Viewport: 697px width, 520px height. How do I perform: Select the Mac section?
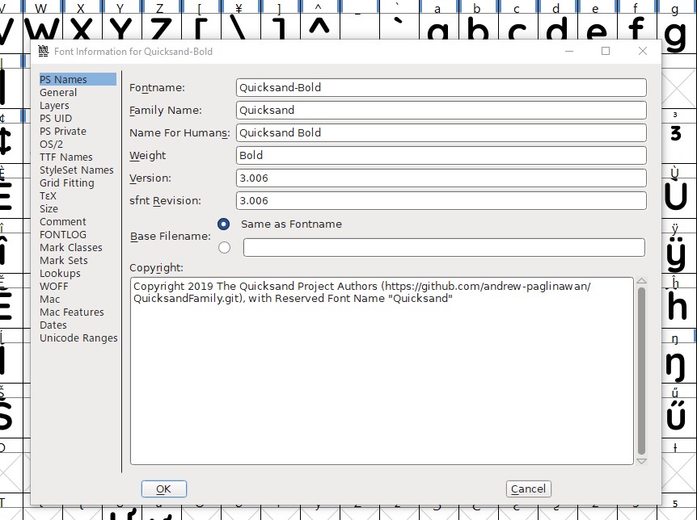[x=49, y=299]
